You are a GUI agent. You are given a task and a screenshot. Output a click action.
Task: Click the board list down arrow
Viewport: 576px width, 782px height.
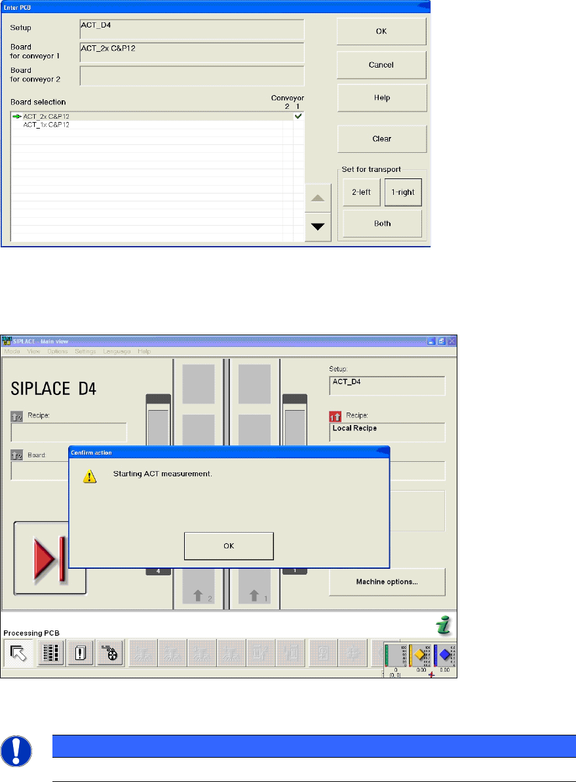(x=318, y=227)
